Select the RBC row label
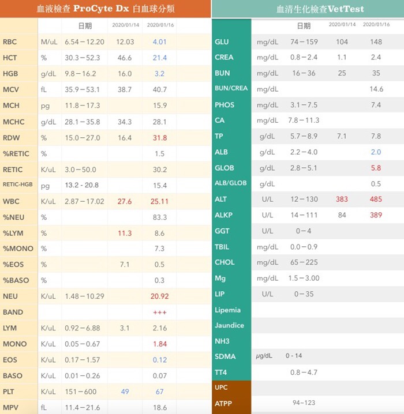 coord(10,42)
